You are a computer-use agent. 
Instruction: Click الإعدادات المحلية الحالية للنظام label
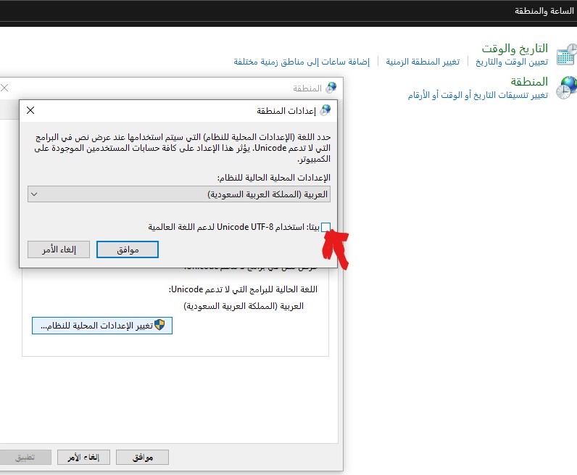tap(274, 178)
